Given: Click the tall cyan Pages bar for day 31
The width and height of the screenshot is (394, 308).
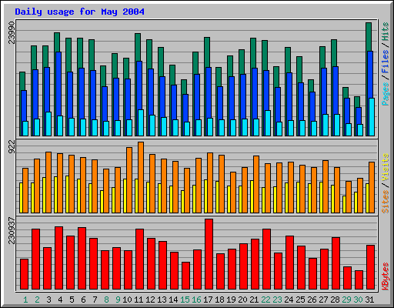Looking at the screenshot, I should pyautogui.click(x=372, y=117).
